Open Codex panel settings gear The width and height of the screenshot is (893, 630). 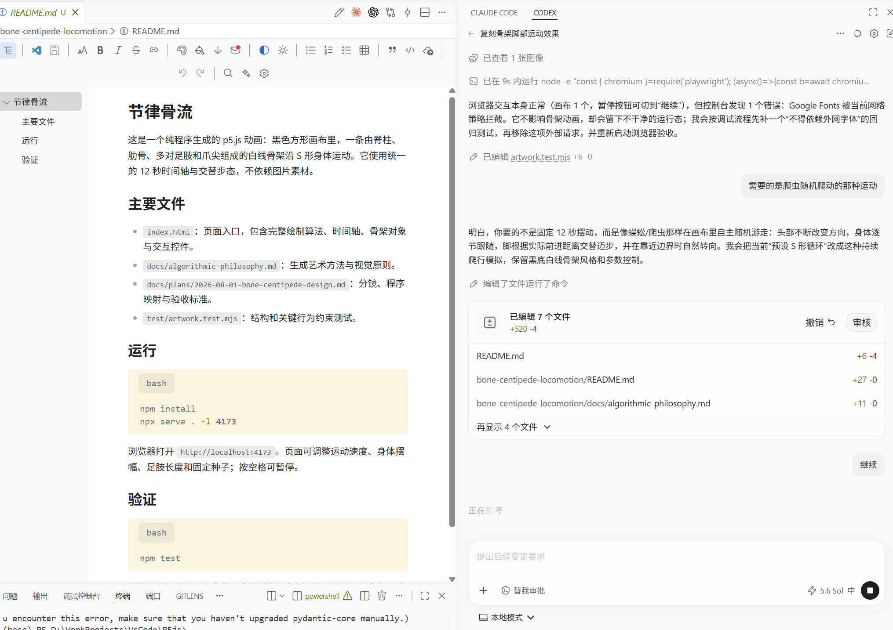[x=874, y=33]
